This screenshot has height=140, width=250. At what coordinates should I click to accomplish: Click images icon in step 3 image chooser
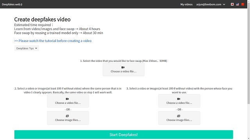179,116
